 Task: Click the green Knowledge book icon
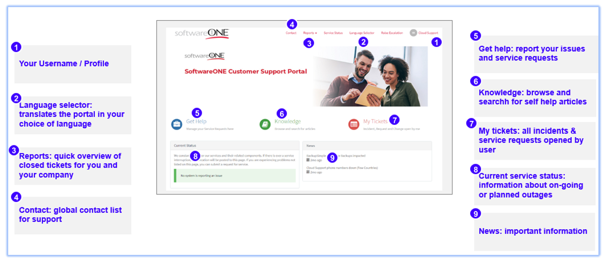tap(265, 124)
